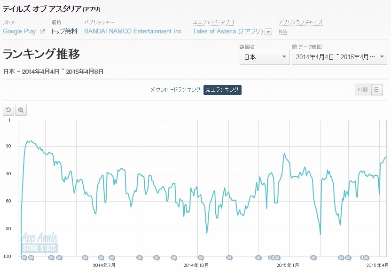Screen dimensions: 391x273
Task: Open Tales of Asteria (2 アプリ) link
Action: coord(228,31)
